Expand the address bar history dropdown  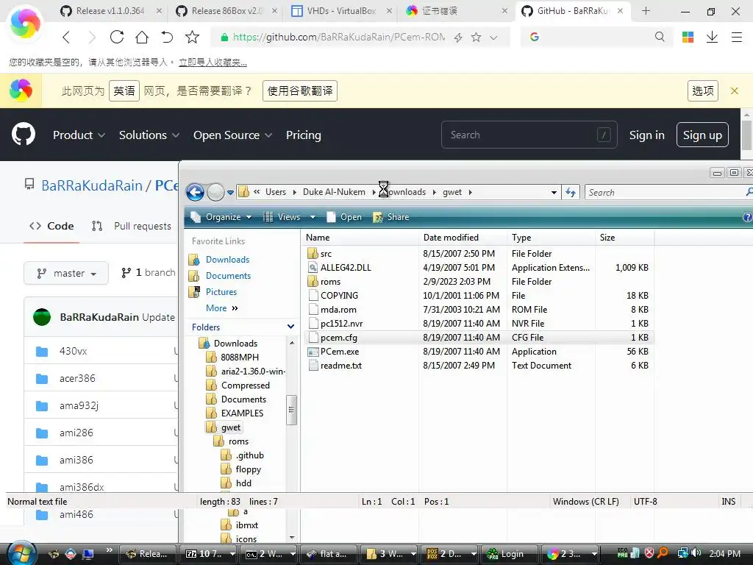coord(554,192)
